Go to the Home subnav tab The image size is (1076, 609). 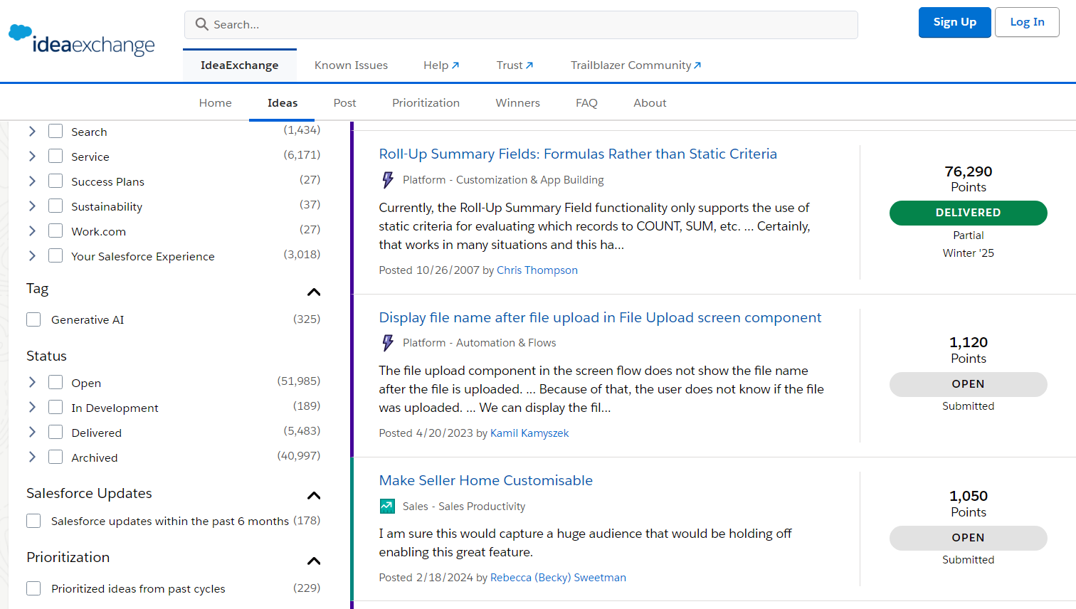[216, 103]
